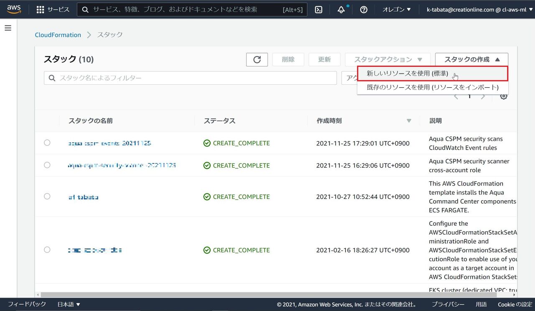Open the サービス grid menu
535x311 pixels.
[53, 9]
